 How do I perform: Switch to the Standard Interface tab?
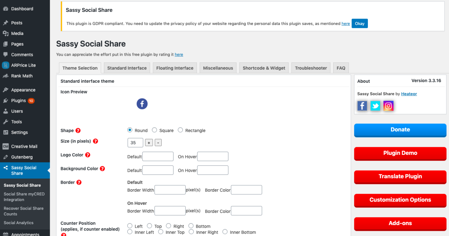[127, 68]
